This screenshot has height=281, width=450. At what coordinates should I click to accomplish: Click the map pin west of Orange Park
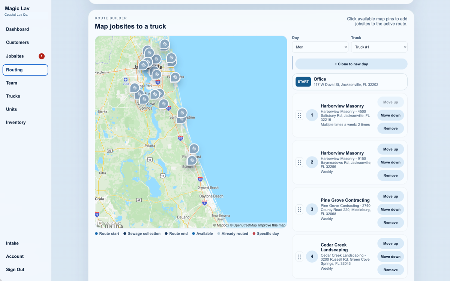135,88
